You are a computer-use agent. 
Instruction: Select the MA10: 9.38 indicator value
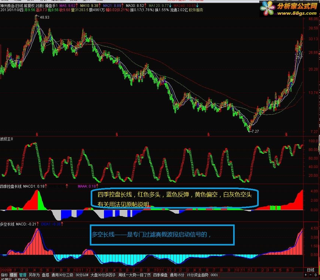coord(89,5)
